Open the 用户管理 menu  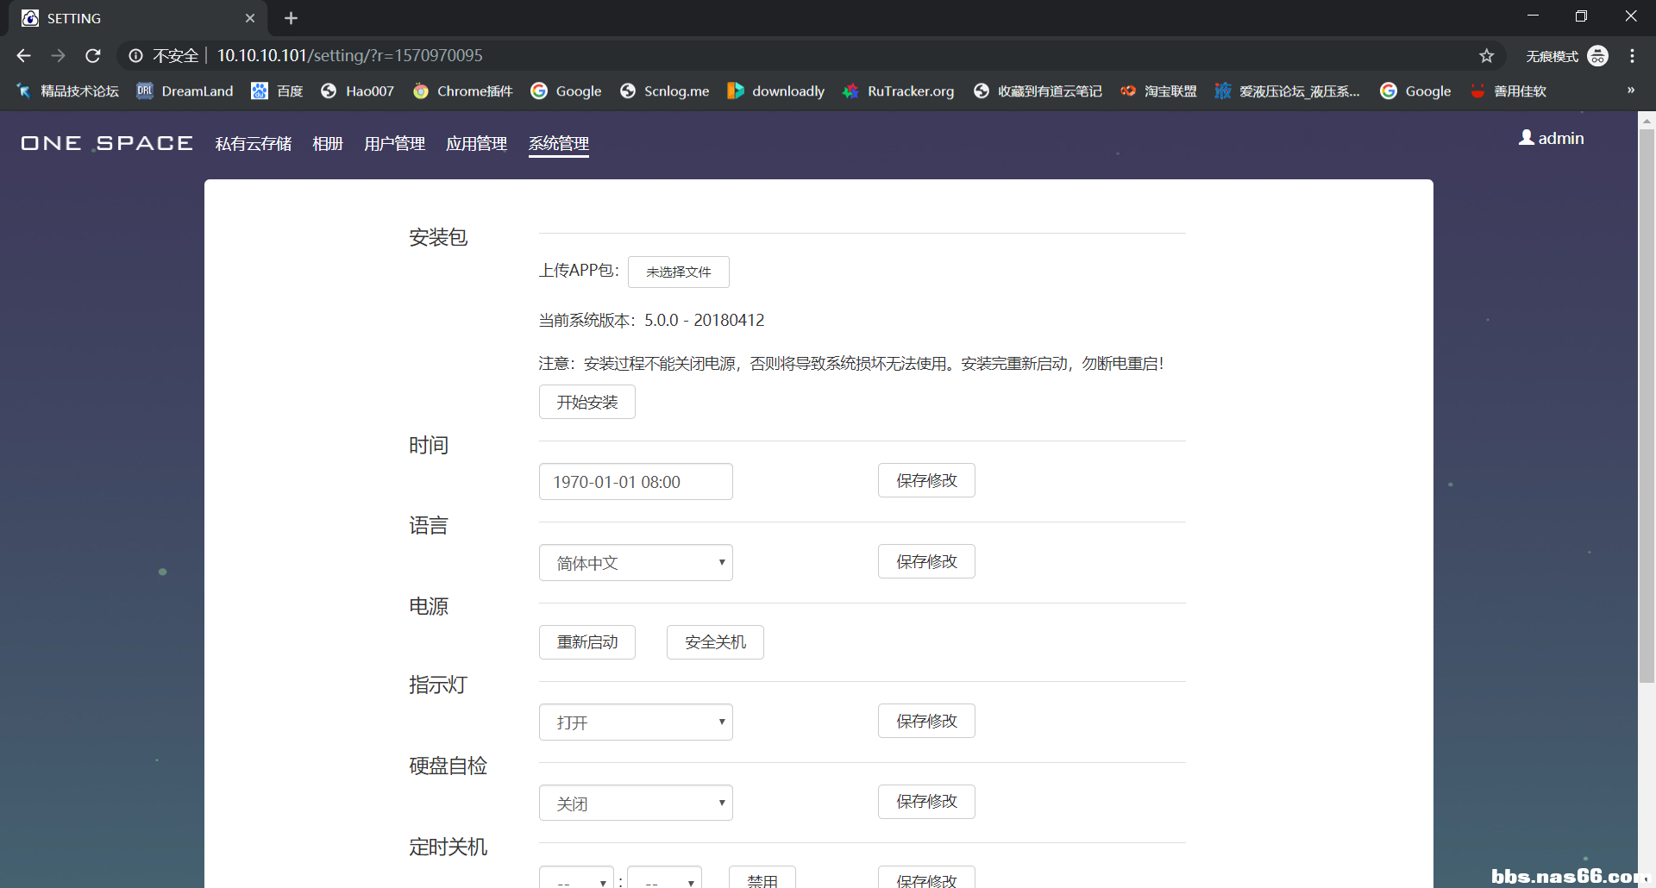[394, 144]
